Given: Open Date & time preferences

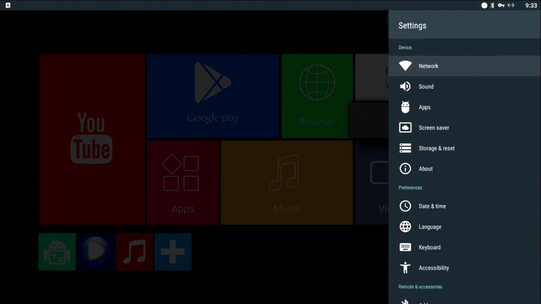Looking at the screenshot, I should tap(465, 206).
